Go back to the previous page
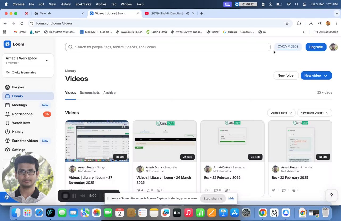The height and width of the screenshot is (221, 341). pyautogui.click(x=5, y=23)
